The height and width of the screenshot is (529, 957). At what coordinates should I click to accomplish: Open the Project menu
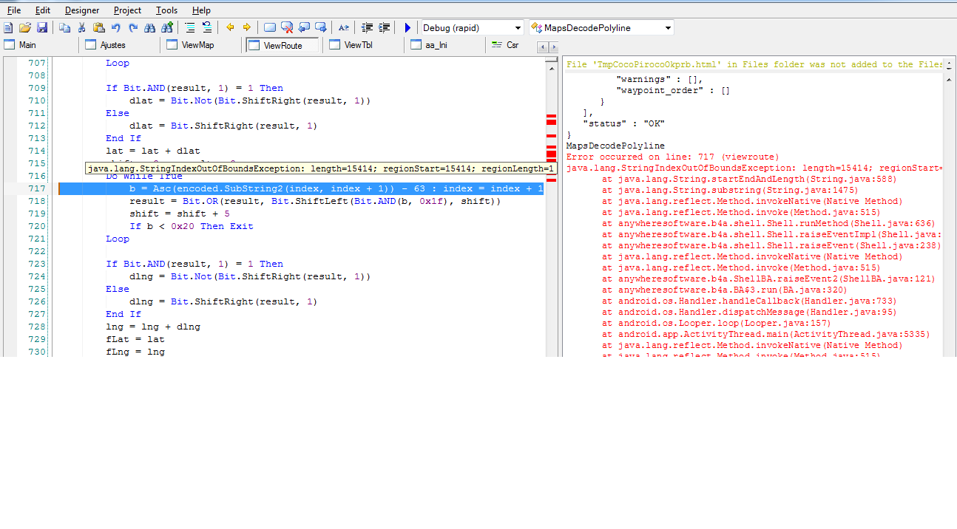click(128, 10)
